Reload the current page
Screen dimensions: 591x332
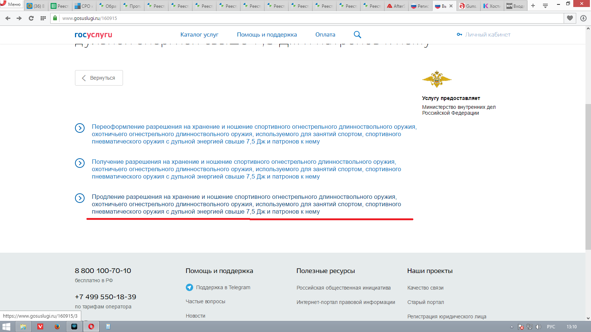(31, 18)
